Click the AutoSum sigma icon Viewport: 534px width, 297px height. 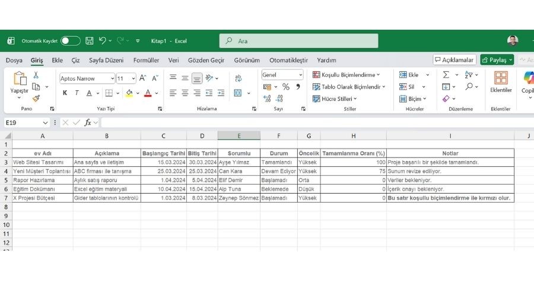tap(446, 75)
